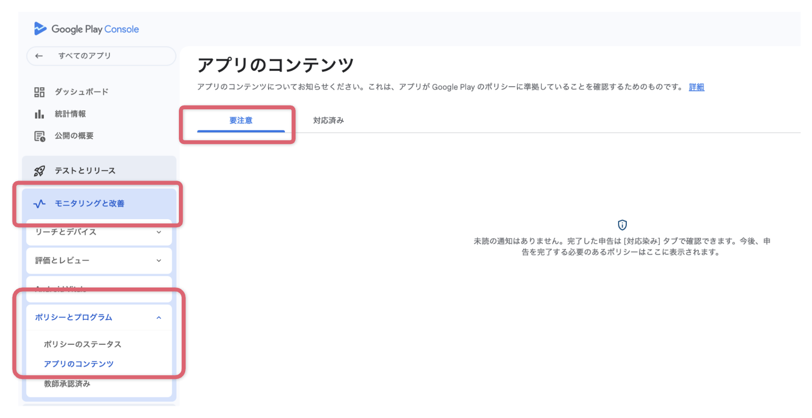Click the モニタリングと改善 pulse icon
Image resolution: width=812 pixels, height=418 pixels.
(40, 204)
